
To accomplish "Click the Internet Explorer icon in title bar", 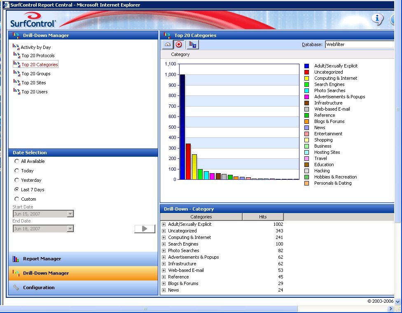I will (x=6, y=5).
